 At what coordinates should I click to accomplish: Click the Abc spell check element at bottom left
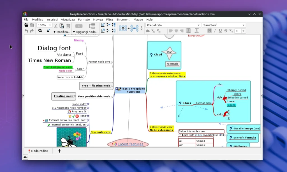(x=26, y=157)
